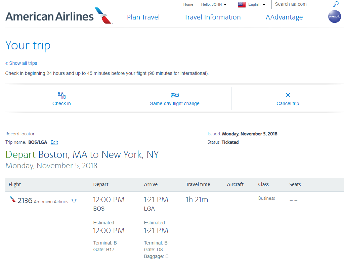Open the Plan Travel menu

tap(143, 17)
